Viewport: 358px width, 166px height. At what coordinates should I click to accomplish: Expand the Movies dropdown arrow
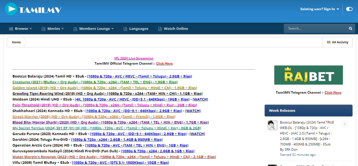pyautogui.click(x=62, y=29)
